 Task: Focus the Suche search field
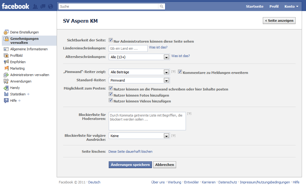pyautogui.click(x=108, y=6)
